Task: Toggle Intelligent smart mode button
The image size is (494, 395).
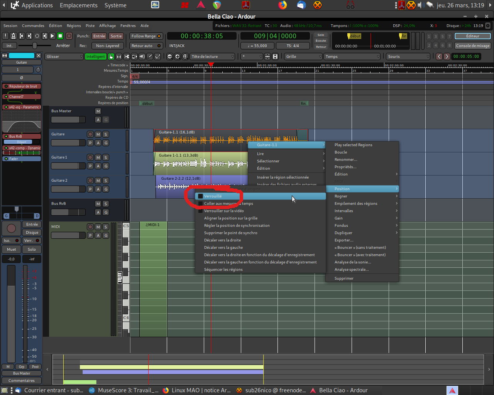Action: 95,56
